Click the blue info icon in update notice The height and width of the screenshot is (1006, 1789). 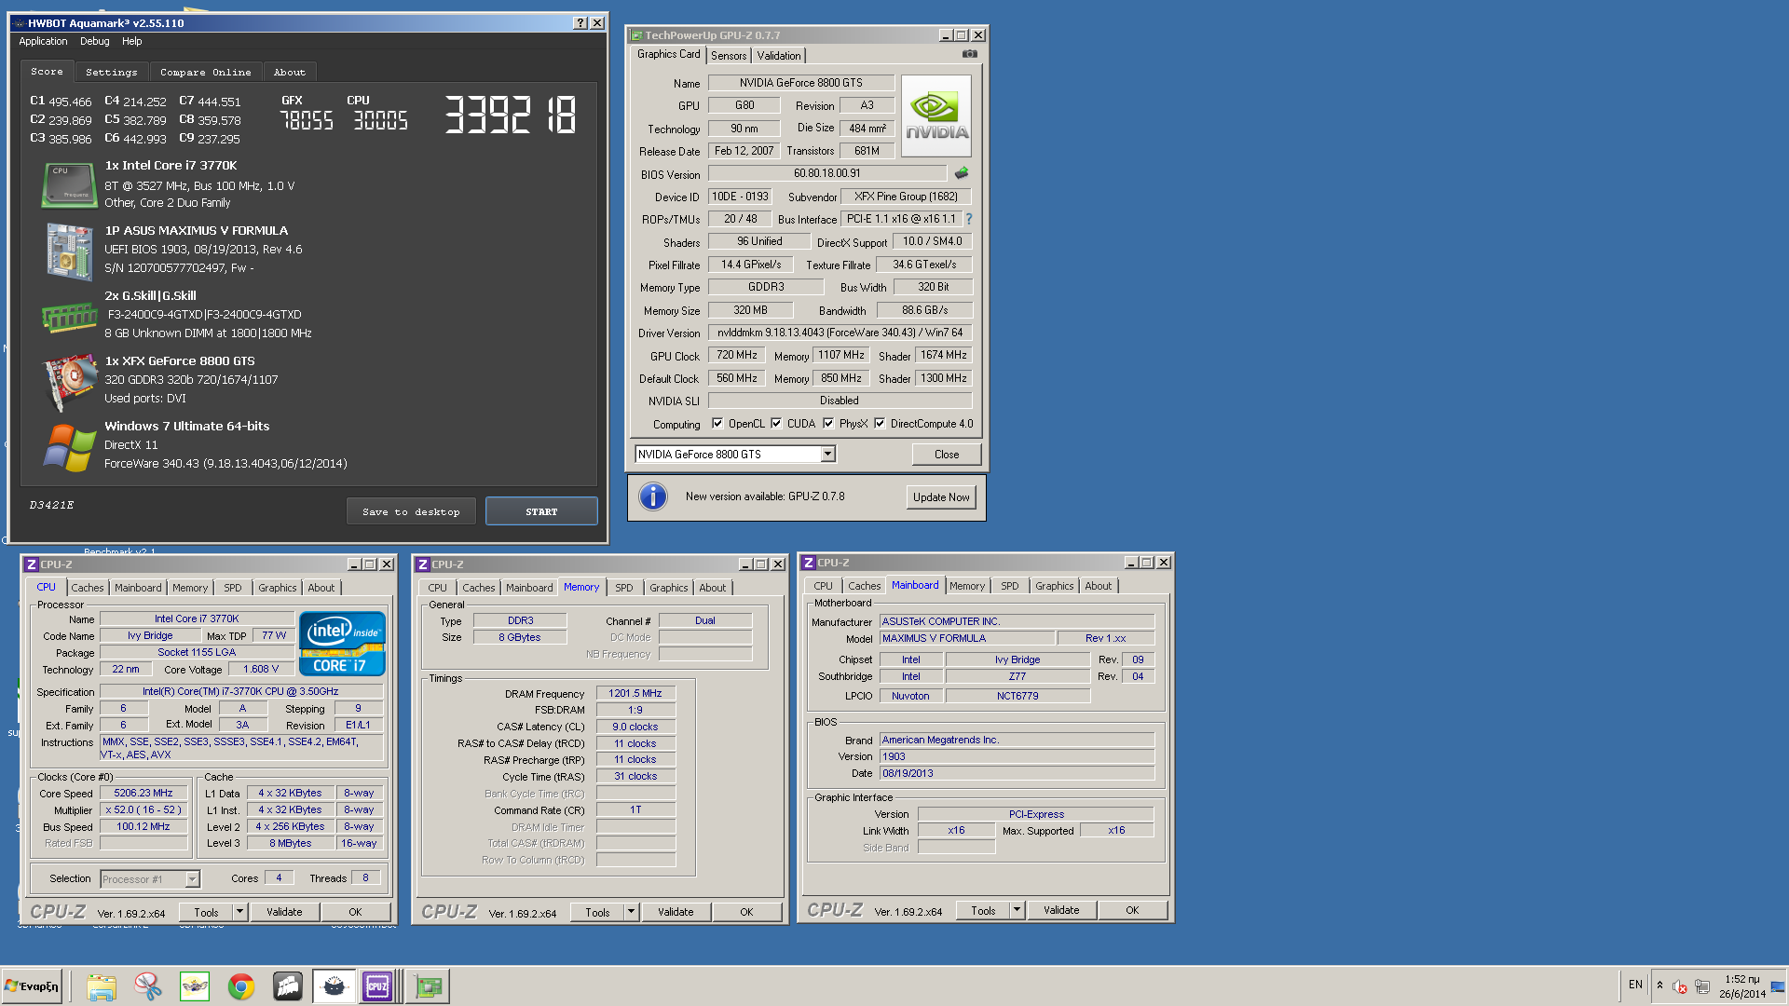point(653,496)
